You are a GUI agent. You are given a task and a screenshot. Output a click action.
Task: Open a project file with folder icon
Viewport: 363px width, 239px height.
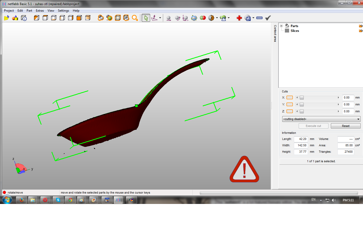tap(7, 18)
